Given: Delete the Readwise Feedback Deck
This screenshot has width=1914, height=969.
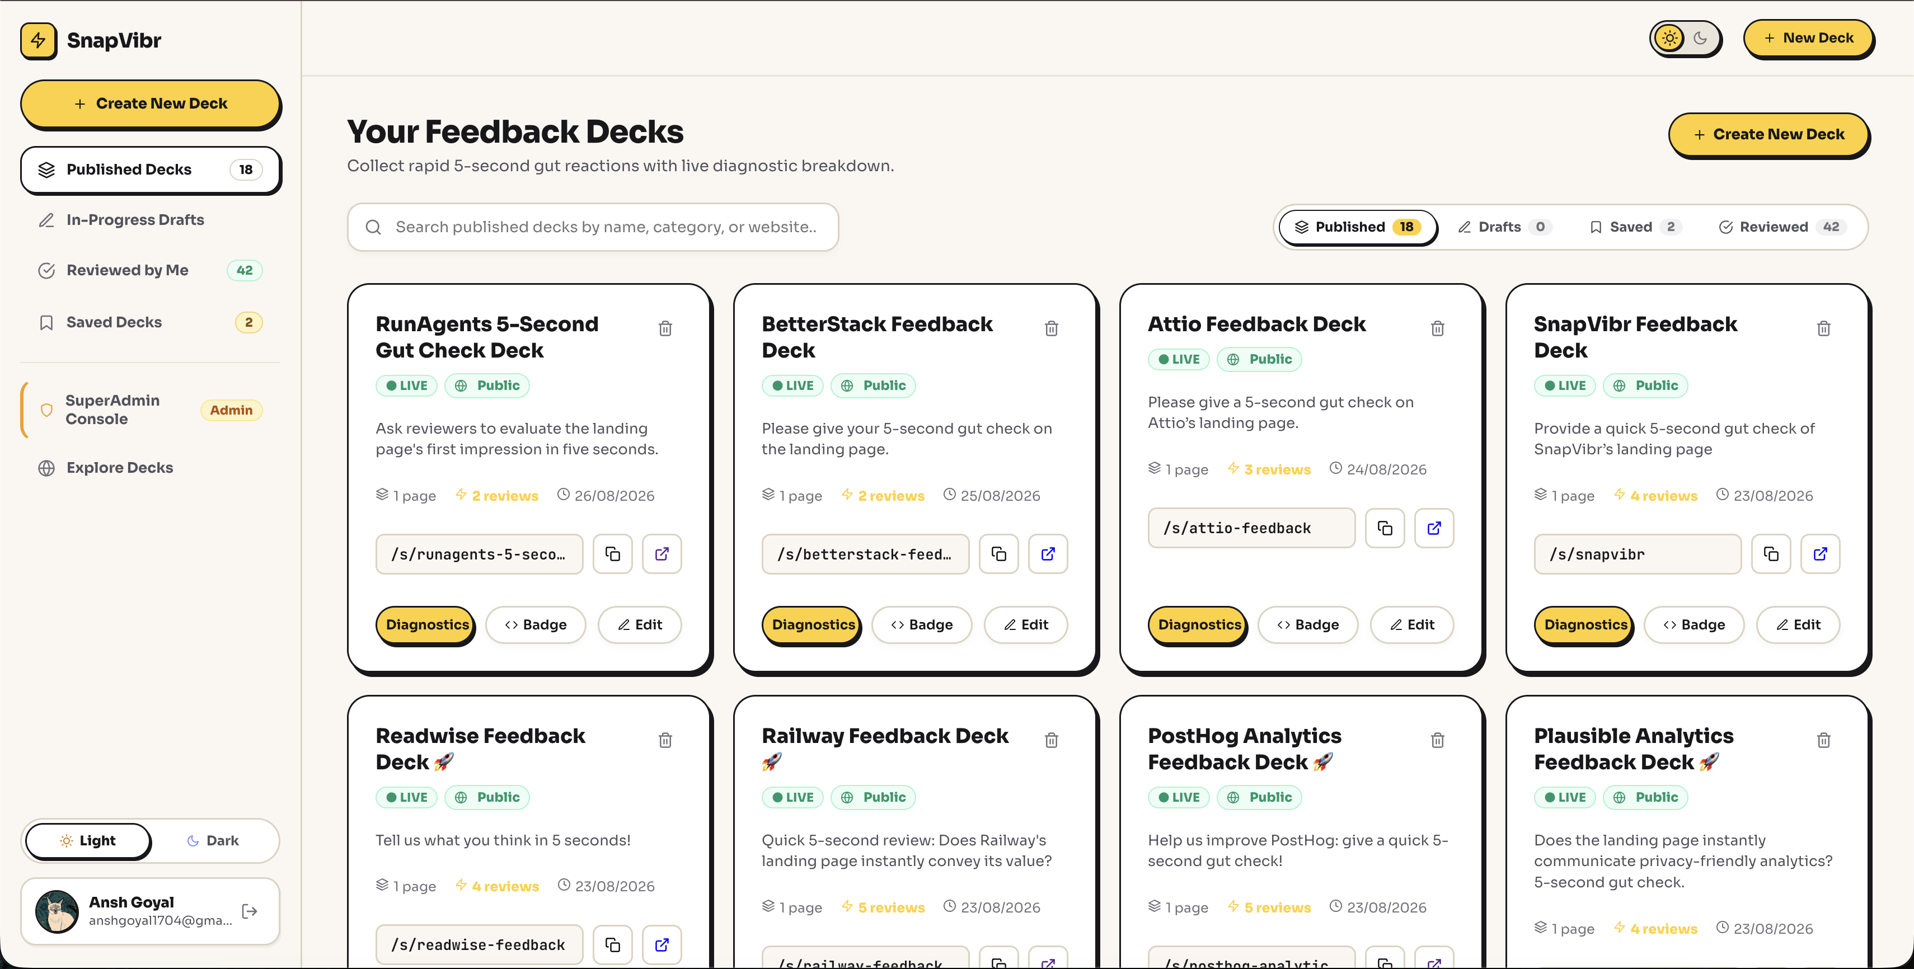Looking at the screenshot, I should (665, 740).
